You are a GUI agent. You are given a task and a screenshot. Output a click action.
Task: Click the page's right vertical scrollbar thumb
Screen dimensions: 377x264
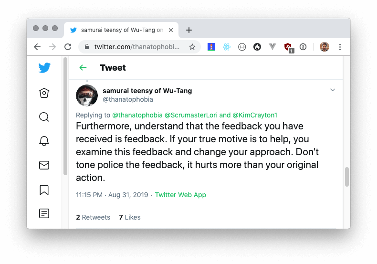[x=347, y=177]
